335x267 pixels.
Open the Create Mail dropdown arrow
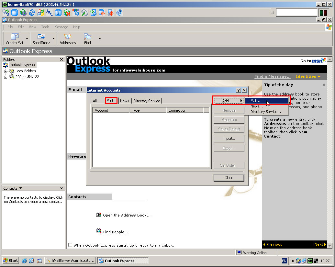point(27,39)
